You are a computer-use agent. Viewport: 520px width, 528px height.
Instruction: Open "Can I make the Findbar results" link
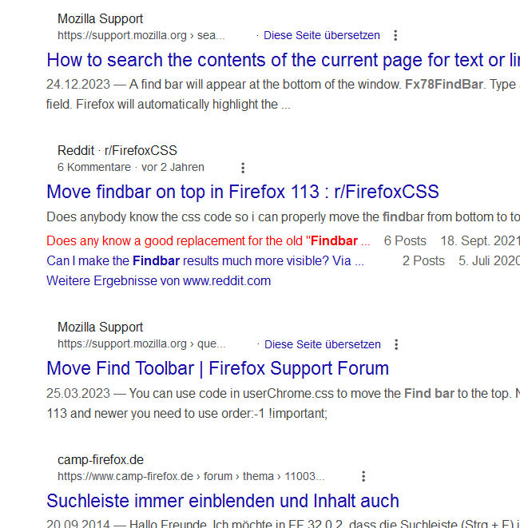click(204, 260)
